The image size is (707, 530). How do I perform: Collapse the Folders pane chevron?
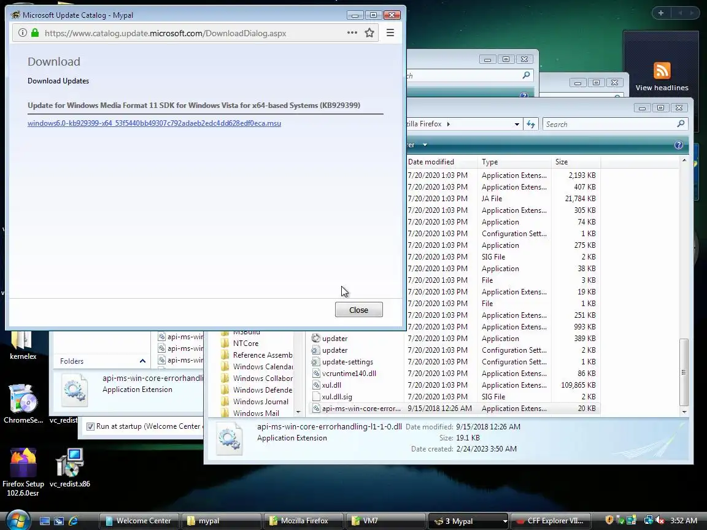click(x=142, y=361)
